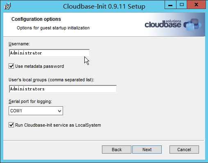Go to the next setup step with Next
208x163 pixels.
147,150
